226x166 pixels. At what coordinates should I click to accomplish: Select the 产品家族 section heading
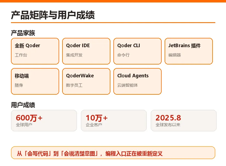23,33
